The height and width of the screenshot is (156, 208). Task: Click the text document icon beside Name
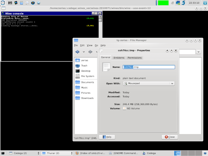pyautogui.click(x=106, y=67)
